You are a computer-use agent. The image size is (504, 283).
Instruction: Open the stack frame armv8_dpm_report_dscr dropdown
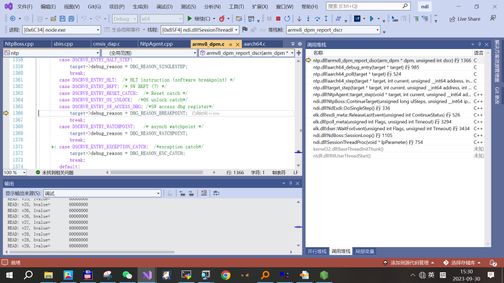pyautogui.click(x=333, y=30)
